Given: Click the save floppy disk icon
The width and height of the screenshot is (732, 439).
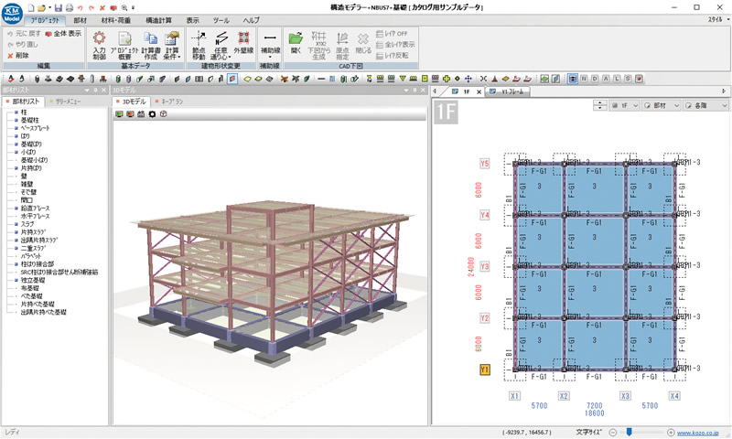Looking at the screenshot, I should click(59, 8).
